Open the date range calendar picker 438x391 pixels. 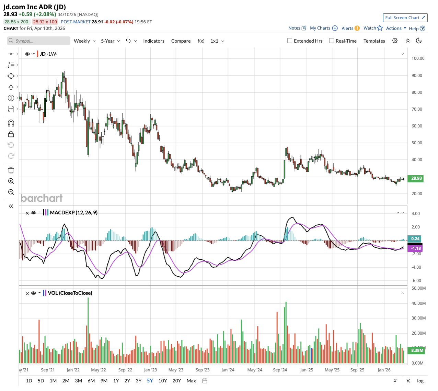click(x=205, y=381)
